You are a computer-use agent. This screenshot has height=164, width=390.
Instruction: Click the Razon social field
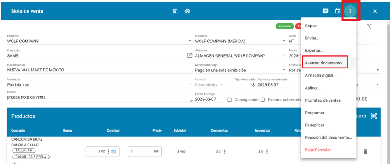coord(100,70)
